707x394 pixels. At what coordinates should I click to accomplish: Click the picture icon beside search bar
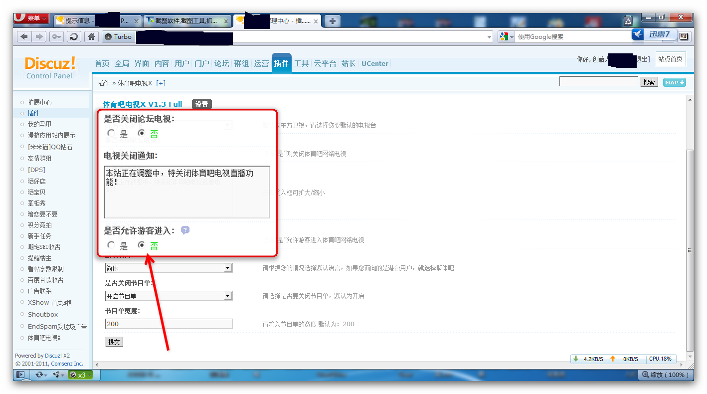[684, 36]
